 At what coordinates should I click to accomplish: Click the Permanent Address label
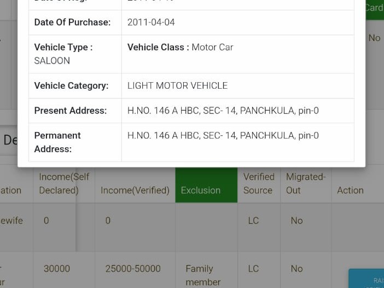click(57, 142)
